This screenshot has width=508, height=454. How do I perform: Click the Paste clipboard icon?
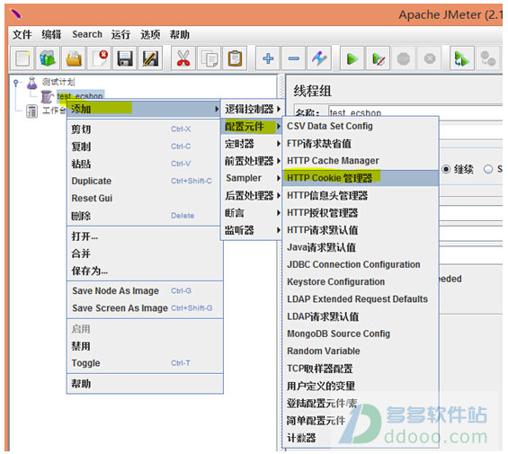point(235,58)
